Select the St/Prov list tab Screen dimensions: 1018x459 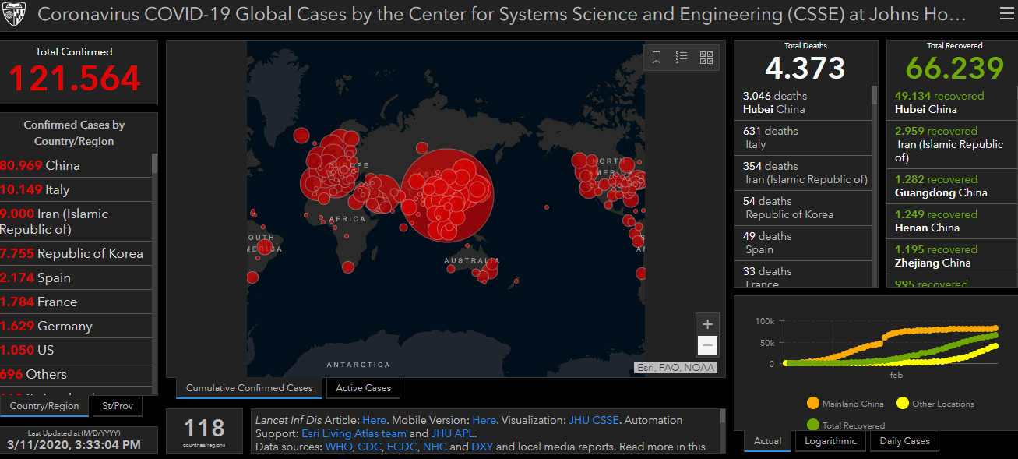(x=118, y=406)
